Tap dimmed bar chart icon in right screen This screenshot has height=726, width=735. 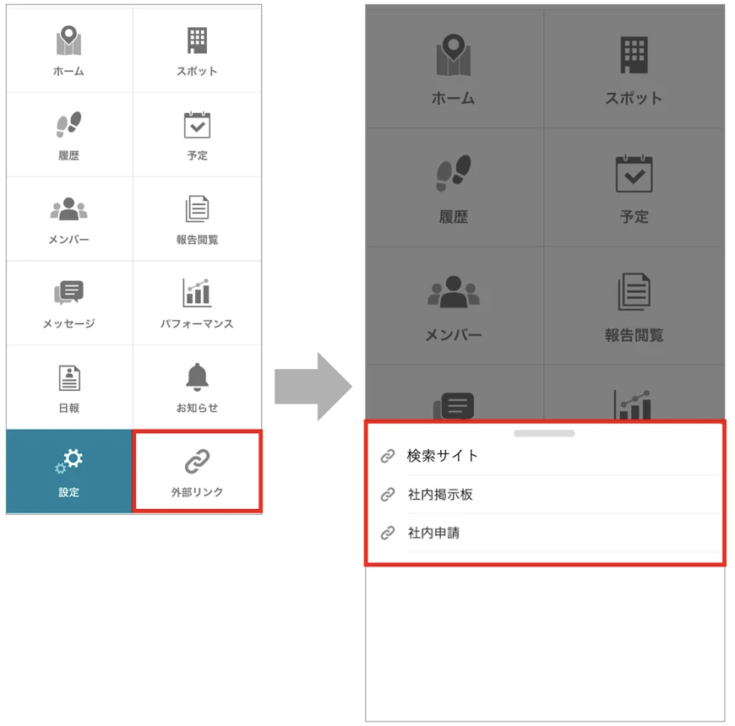(633, 404)
